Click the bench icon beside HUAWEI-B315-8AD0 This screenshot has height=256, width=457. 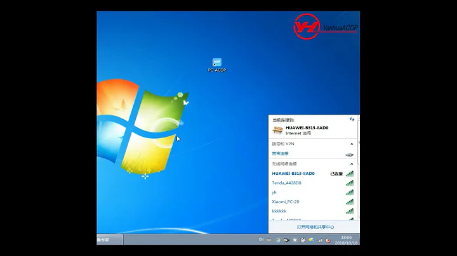point(277,131)
